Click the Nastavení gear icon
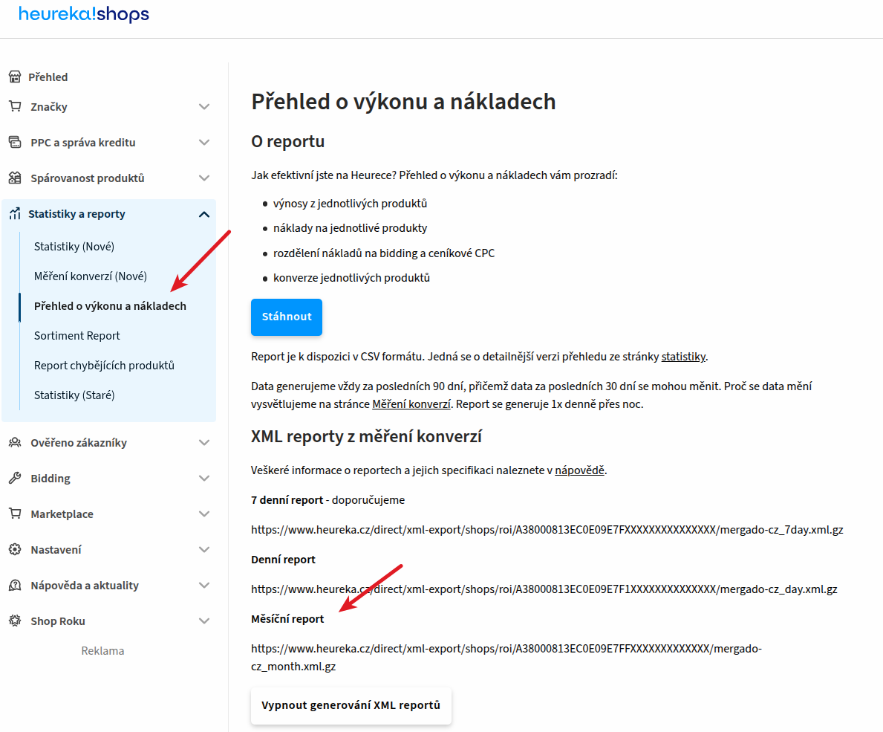The height and width of the screenshot is (732, 883). [x=15, y=549]
